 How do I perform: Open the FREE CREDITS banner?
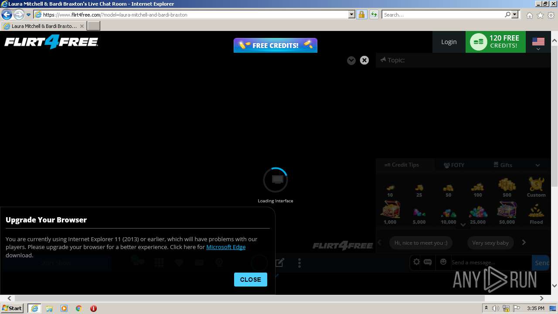coord(276,45)
